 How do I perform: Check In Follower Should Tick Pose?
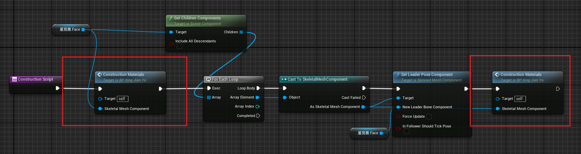pos(407,131)
